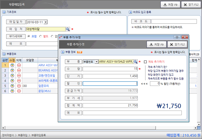202x139 pixels.
Task: Click the delete icon in row 2
Action: pyautogui.click(x=19, y=70)
